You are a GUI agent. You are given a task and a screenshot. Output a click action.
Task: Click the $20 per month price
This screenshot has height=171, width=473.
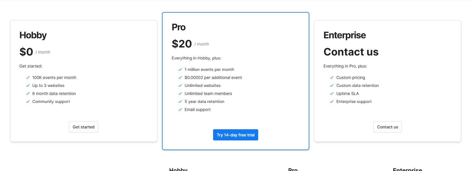click(x=182, y=44)
